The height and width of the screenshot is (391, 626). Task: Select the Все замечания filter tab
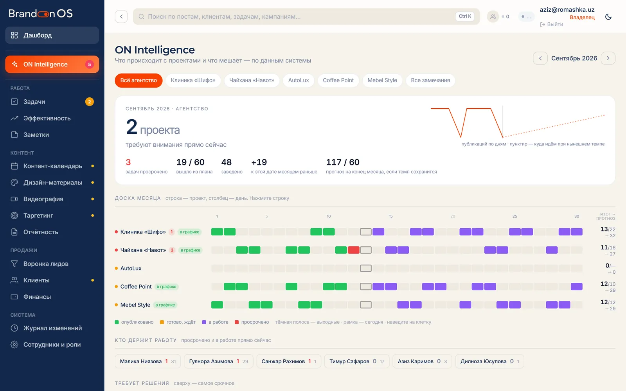pos(430,81)
